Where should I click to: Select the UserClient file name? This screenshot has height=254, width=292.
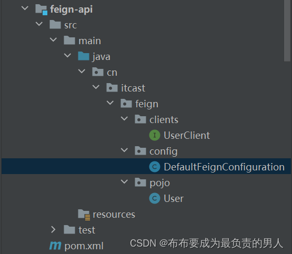[187, 135]
